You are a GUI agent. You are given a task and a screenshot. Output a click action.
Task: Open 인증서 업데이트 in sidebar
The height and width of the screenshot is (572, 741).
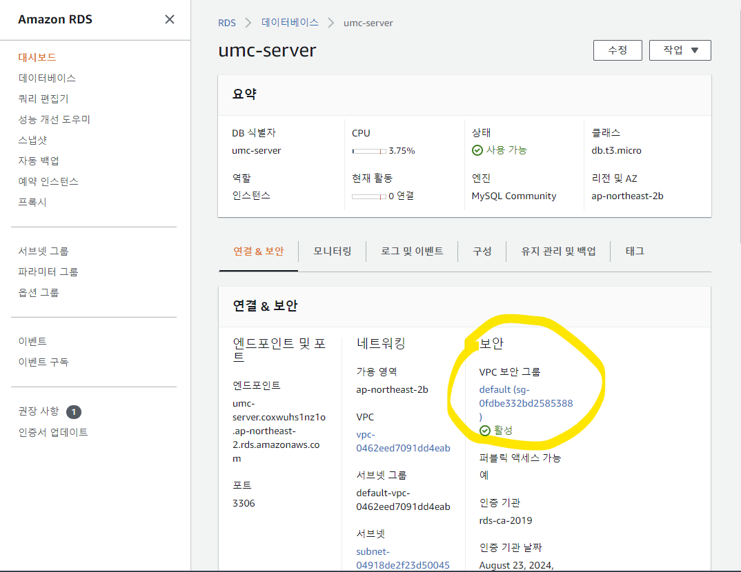[53, 432]
